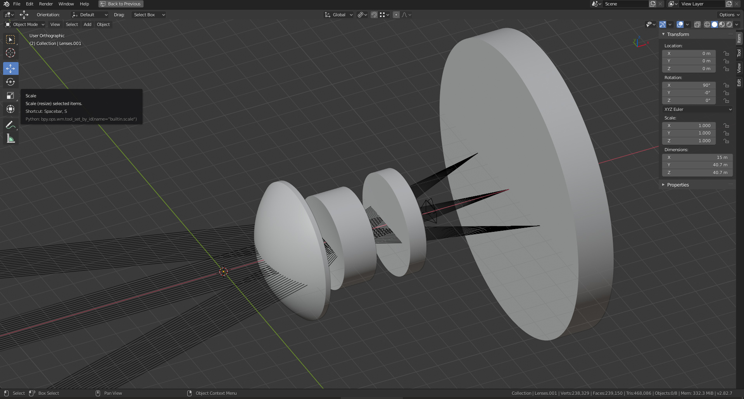
Task: Open the Transform Orientation dropdown showing Global
Action: click(x=338, y=15)
